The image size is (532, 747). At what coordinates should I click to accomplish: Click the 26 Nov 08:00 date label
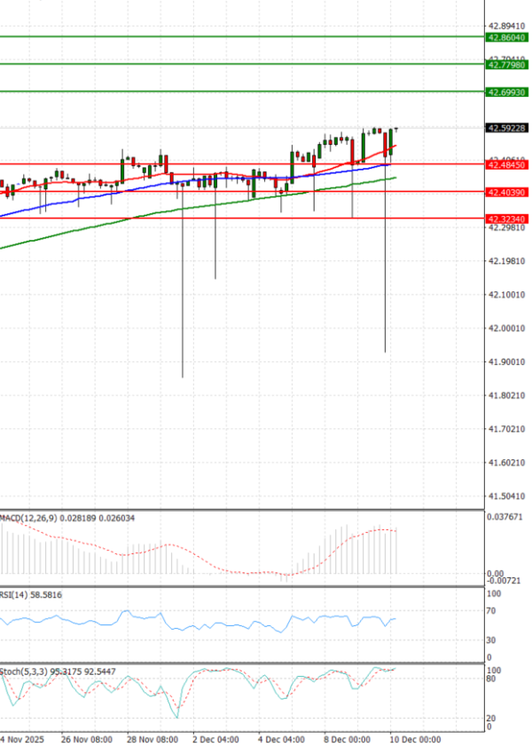click(87, 738)
